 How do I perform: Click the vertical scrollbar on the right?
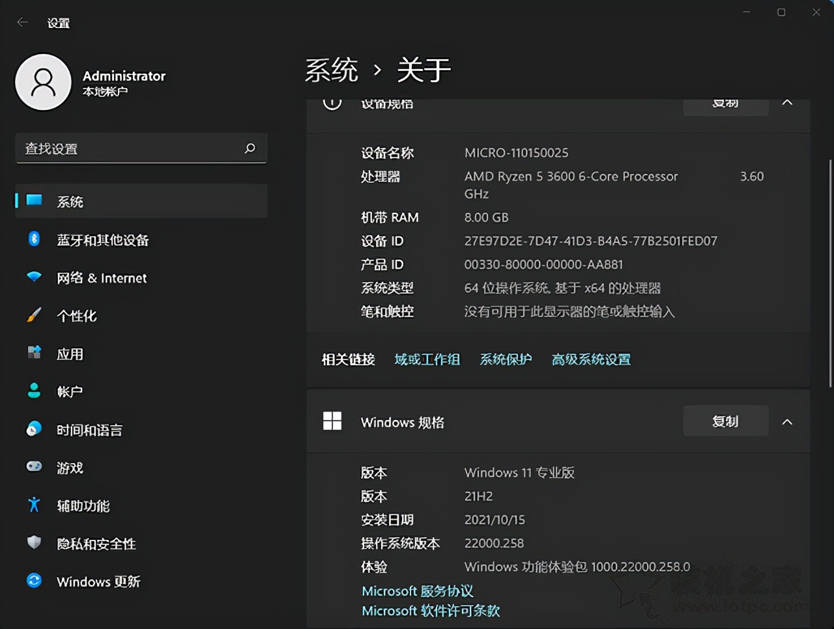pos(830,273)
